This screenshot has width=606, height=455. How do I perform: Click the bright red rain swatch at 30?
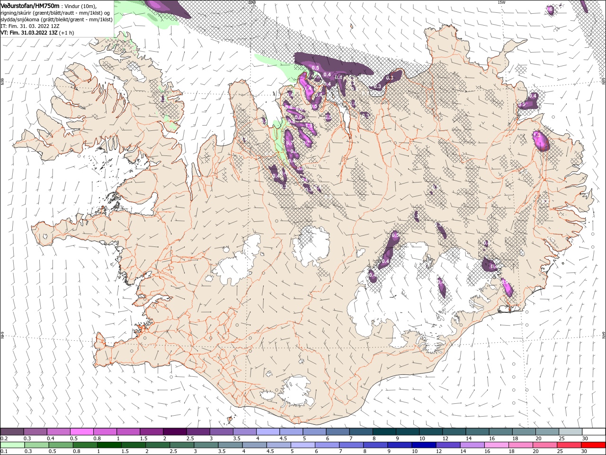point(593,445)
